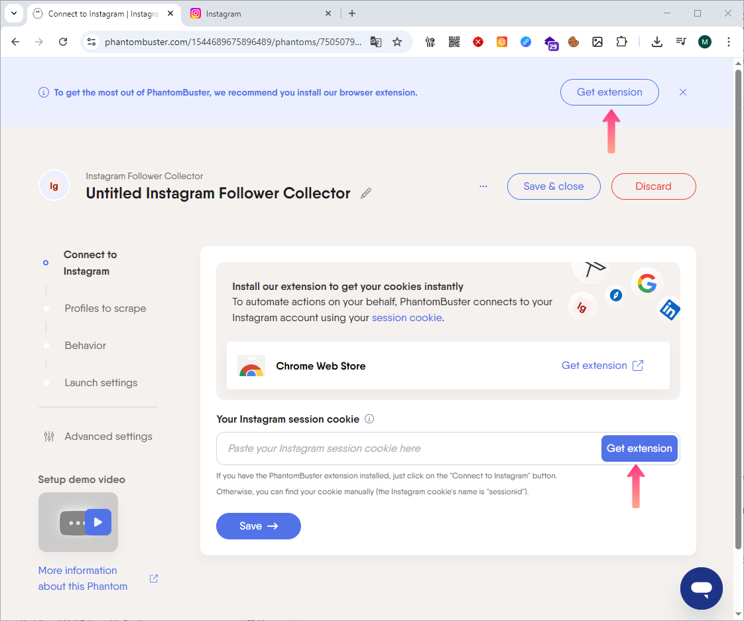Click the Ig phantom logo icon

tap(54, 186)
